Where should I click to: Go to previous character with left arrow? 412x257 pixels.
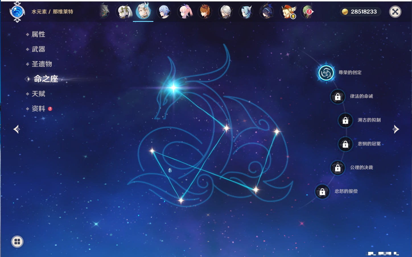click(x=17, y=129)
